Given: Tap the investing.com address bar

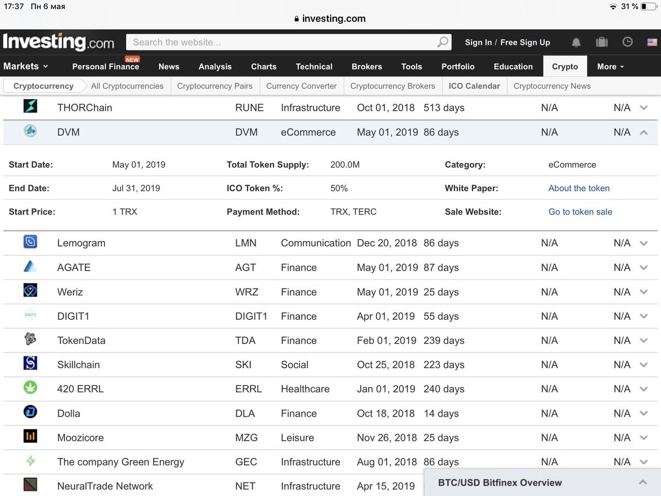Looking at the screenshot, I should (330, 19).
